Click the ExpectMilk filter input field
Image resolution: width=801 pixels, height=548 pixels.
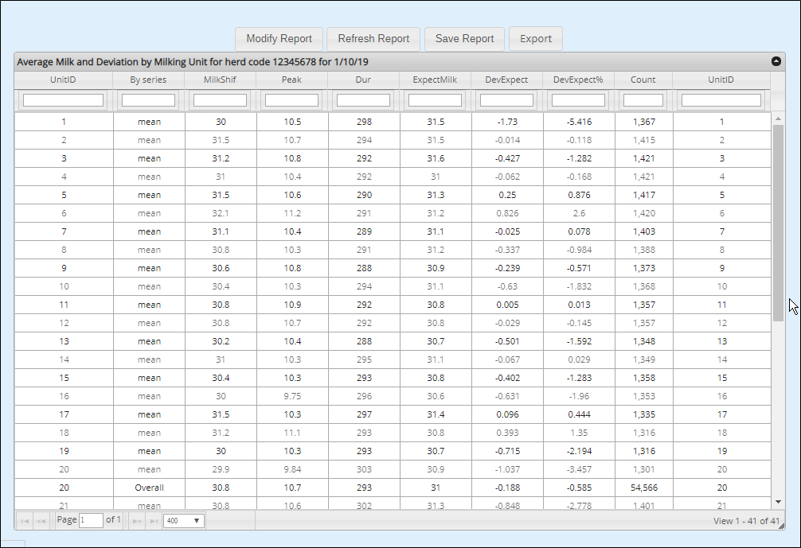[435, 100]
